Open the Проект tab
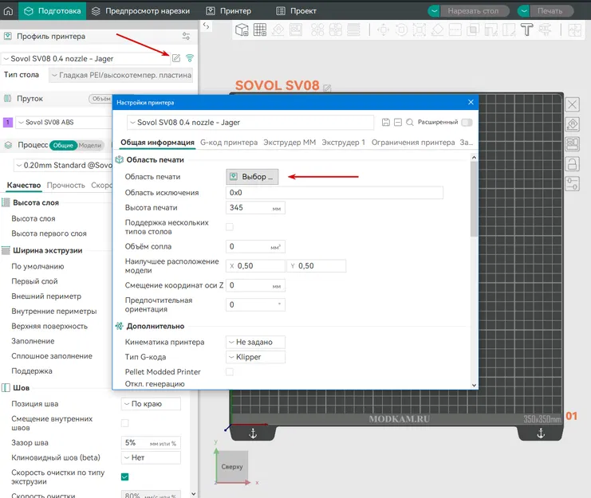The image size is (591, 498). tap(296, 11)
